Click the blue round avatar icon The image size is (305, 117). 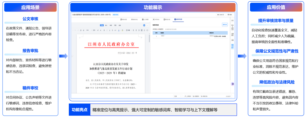[144, 25]
